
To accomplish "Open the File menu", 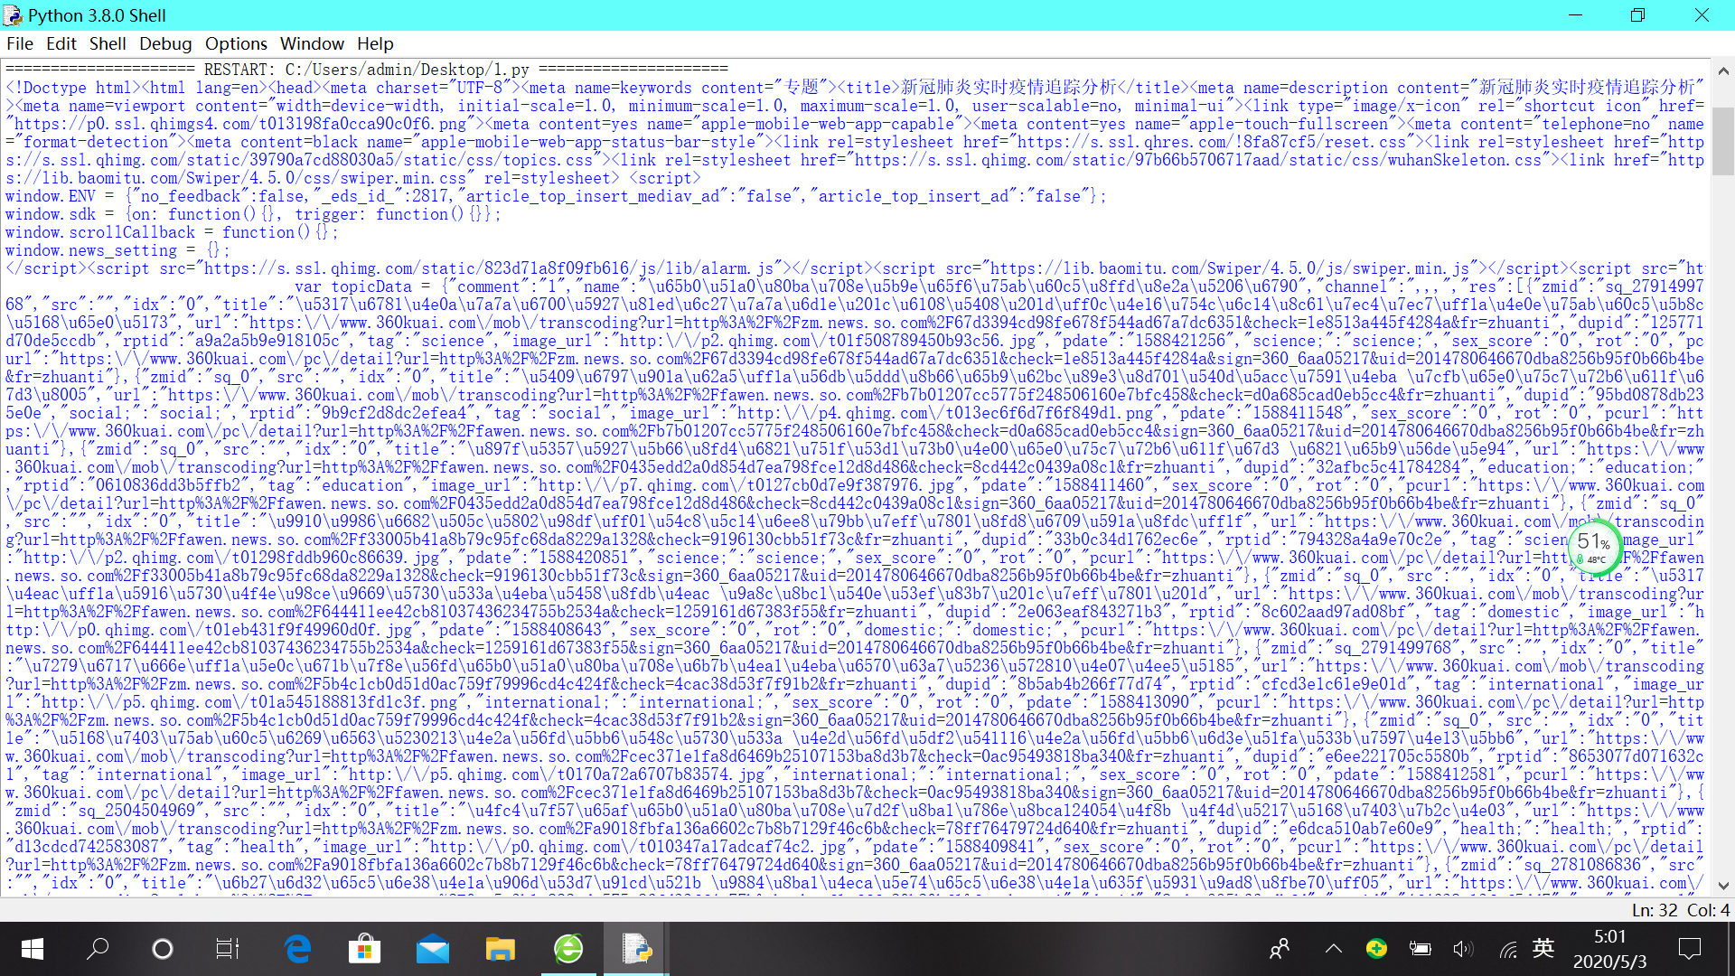I will click(x=20, y=43).
